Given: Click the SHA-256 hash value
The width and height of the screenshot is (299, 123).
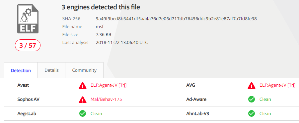Looking at the screenshot, I should tap(176, 19).
